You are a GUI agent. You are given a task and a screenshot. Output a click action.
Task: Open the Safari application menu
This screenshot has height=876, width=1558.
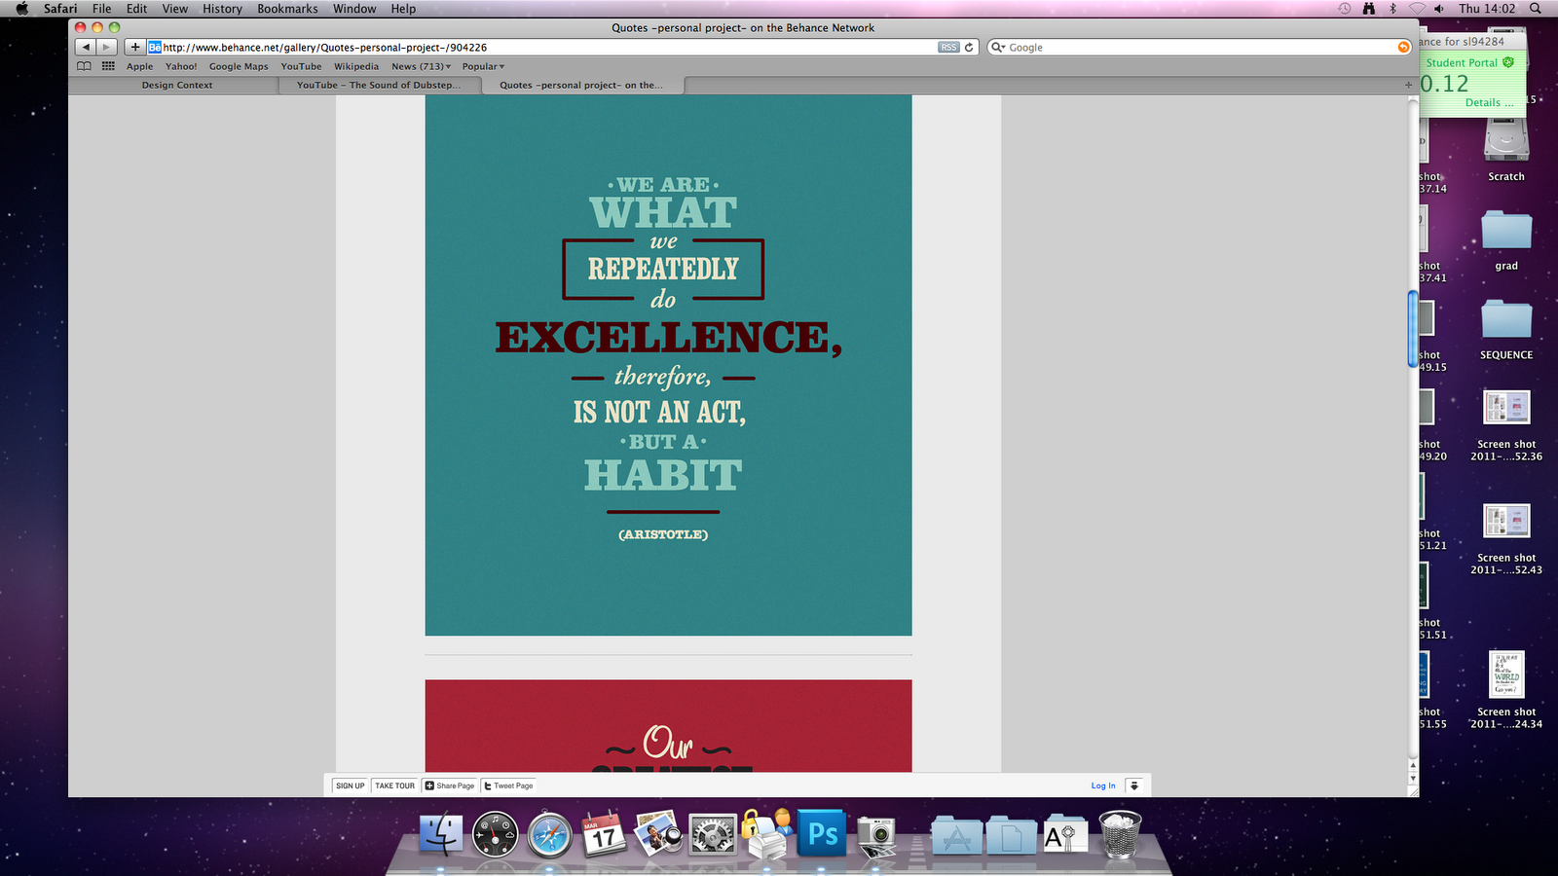pos(60,9)
